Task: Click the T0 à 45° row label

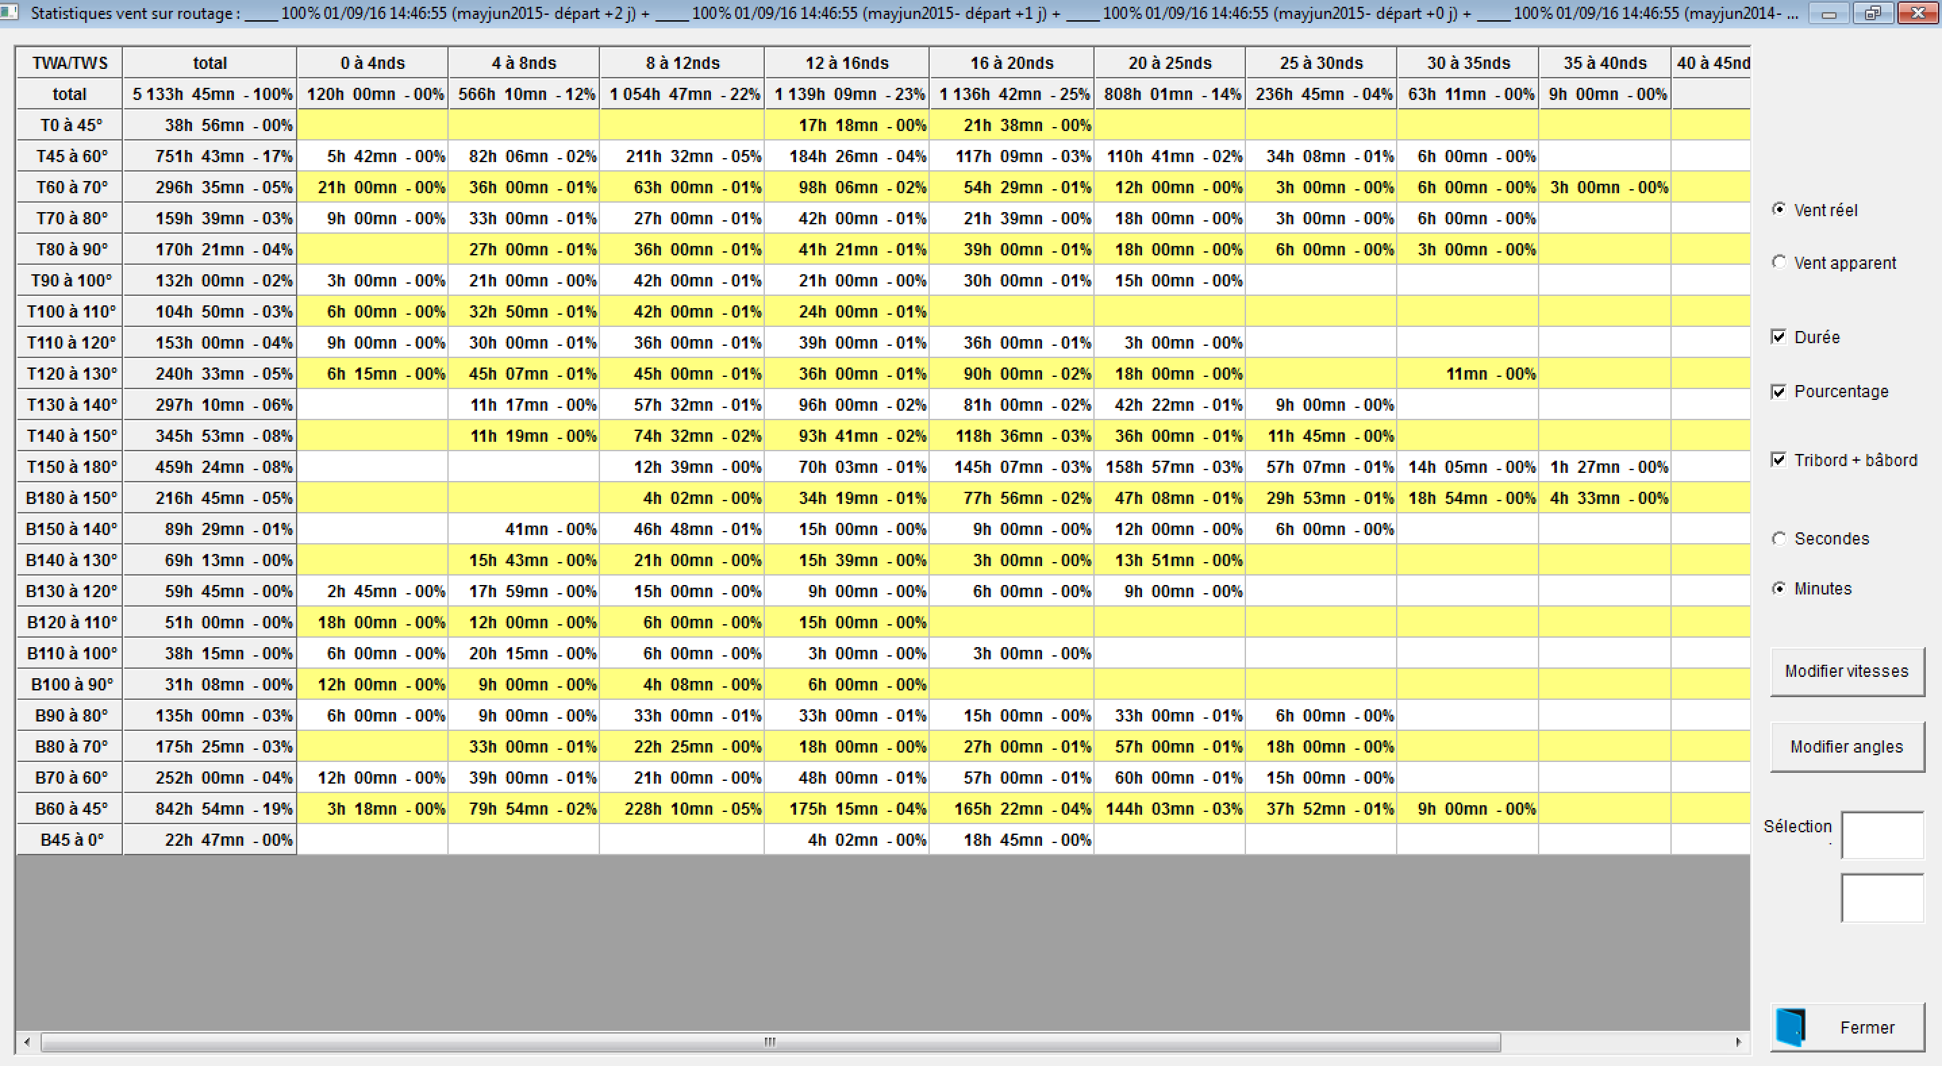Action: click(70, 125)
